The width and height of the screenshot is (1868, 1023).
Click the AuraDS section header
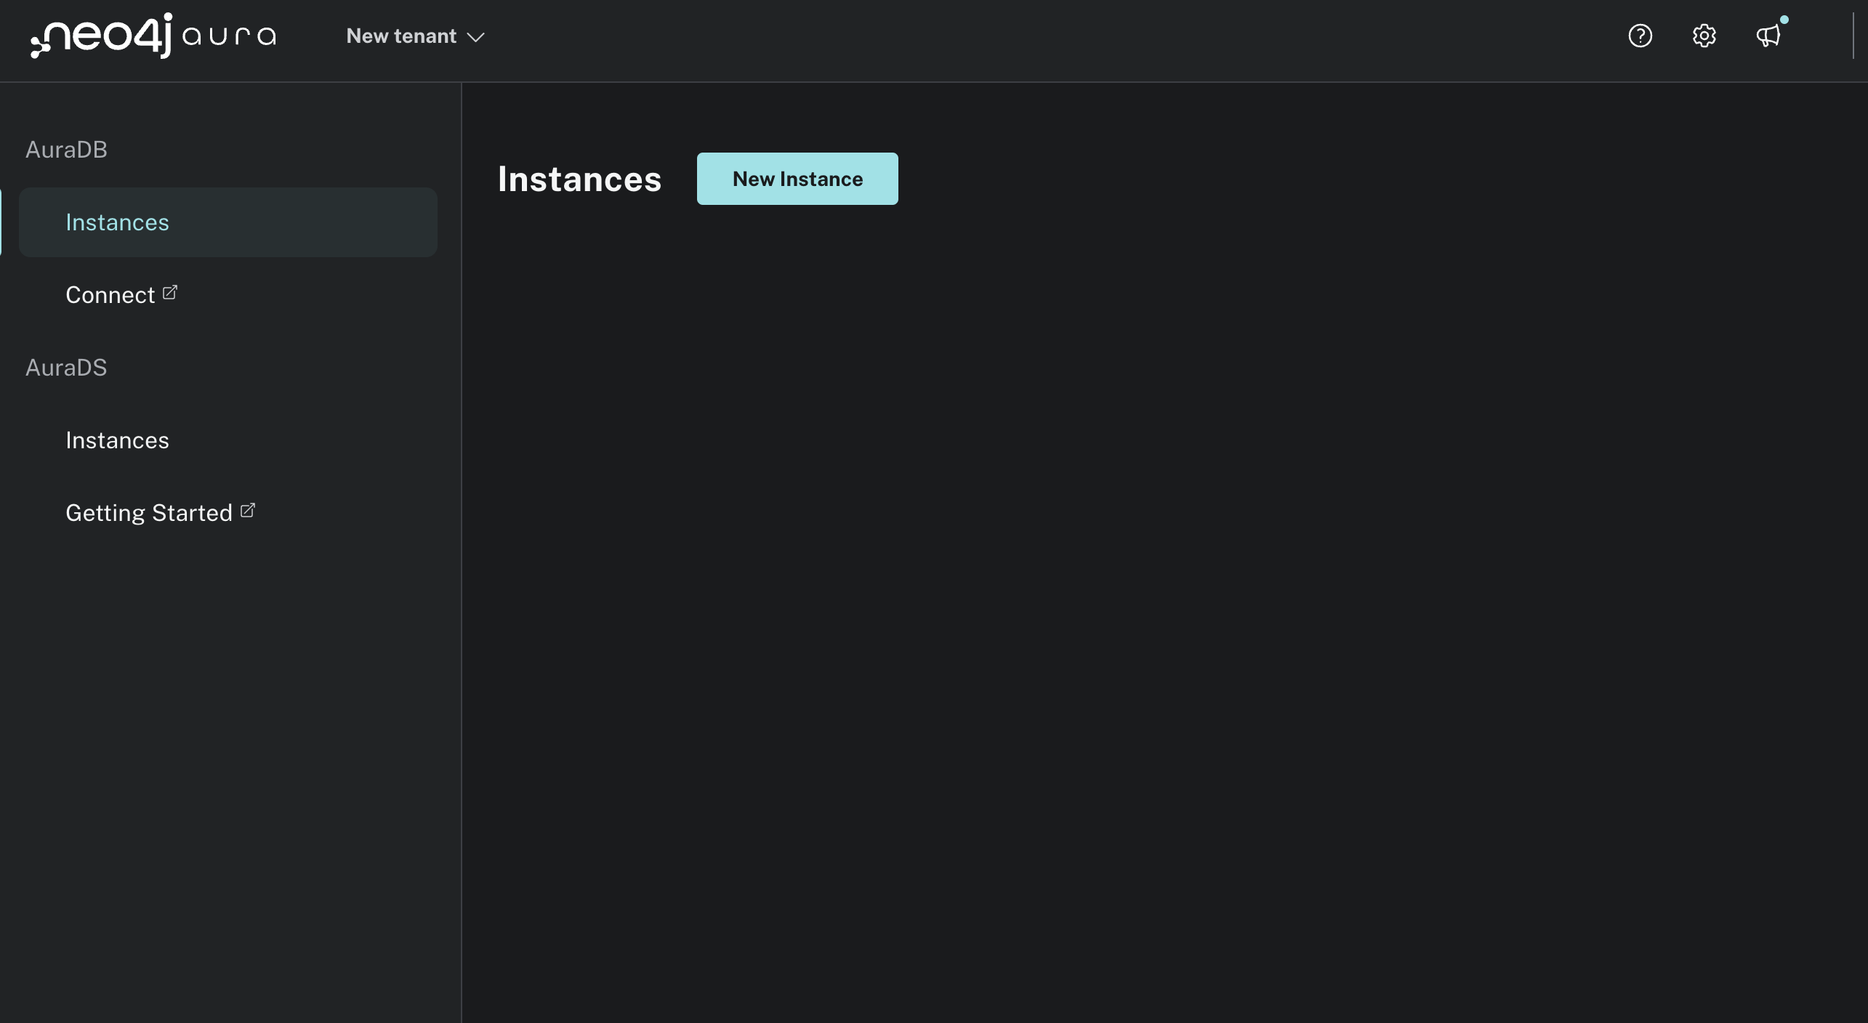[66, 367]
